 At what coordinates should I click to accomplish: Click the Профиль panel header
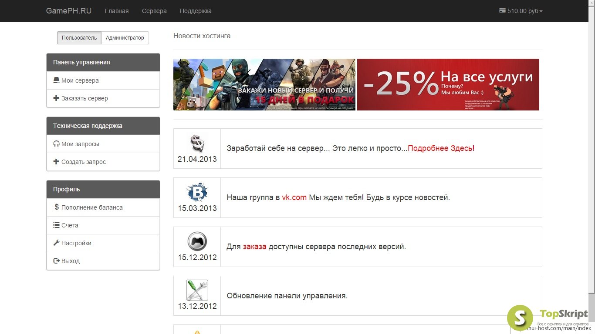point(103,189)
